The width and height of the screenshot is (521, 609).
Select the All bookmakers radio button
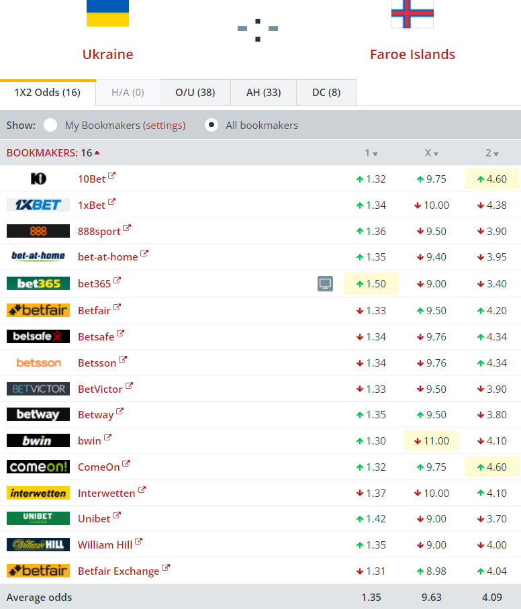(211, 125)
